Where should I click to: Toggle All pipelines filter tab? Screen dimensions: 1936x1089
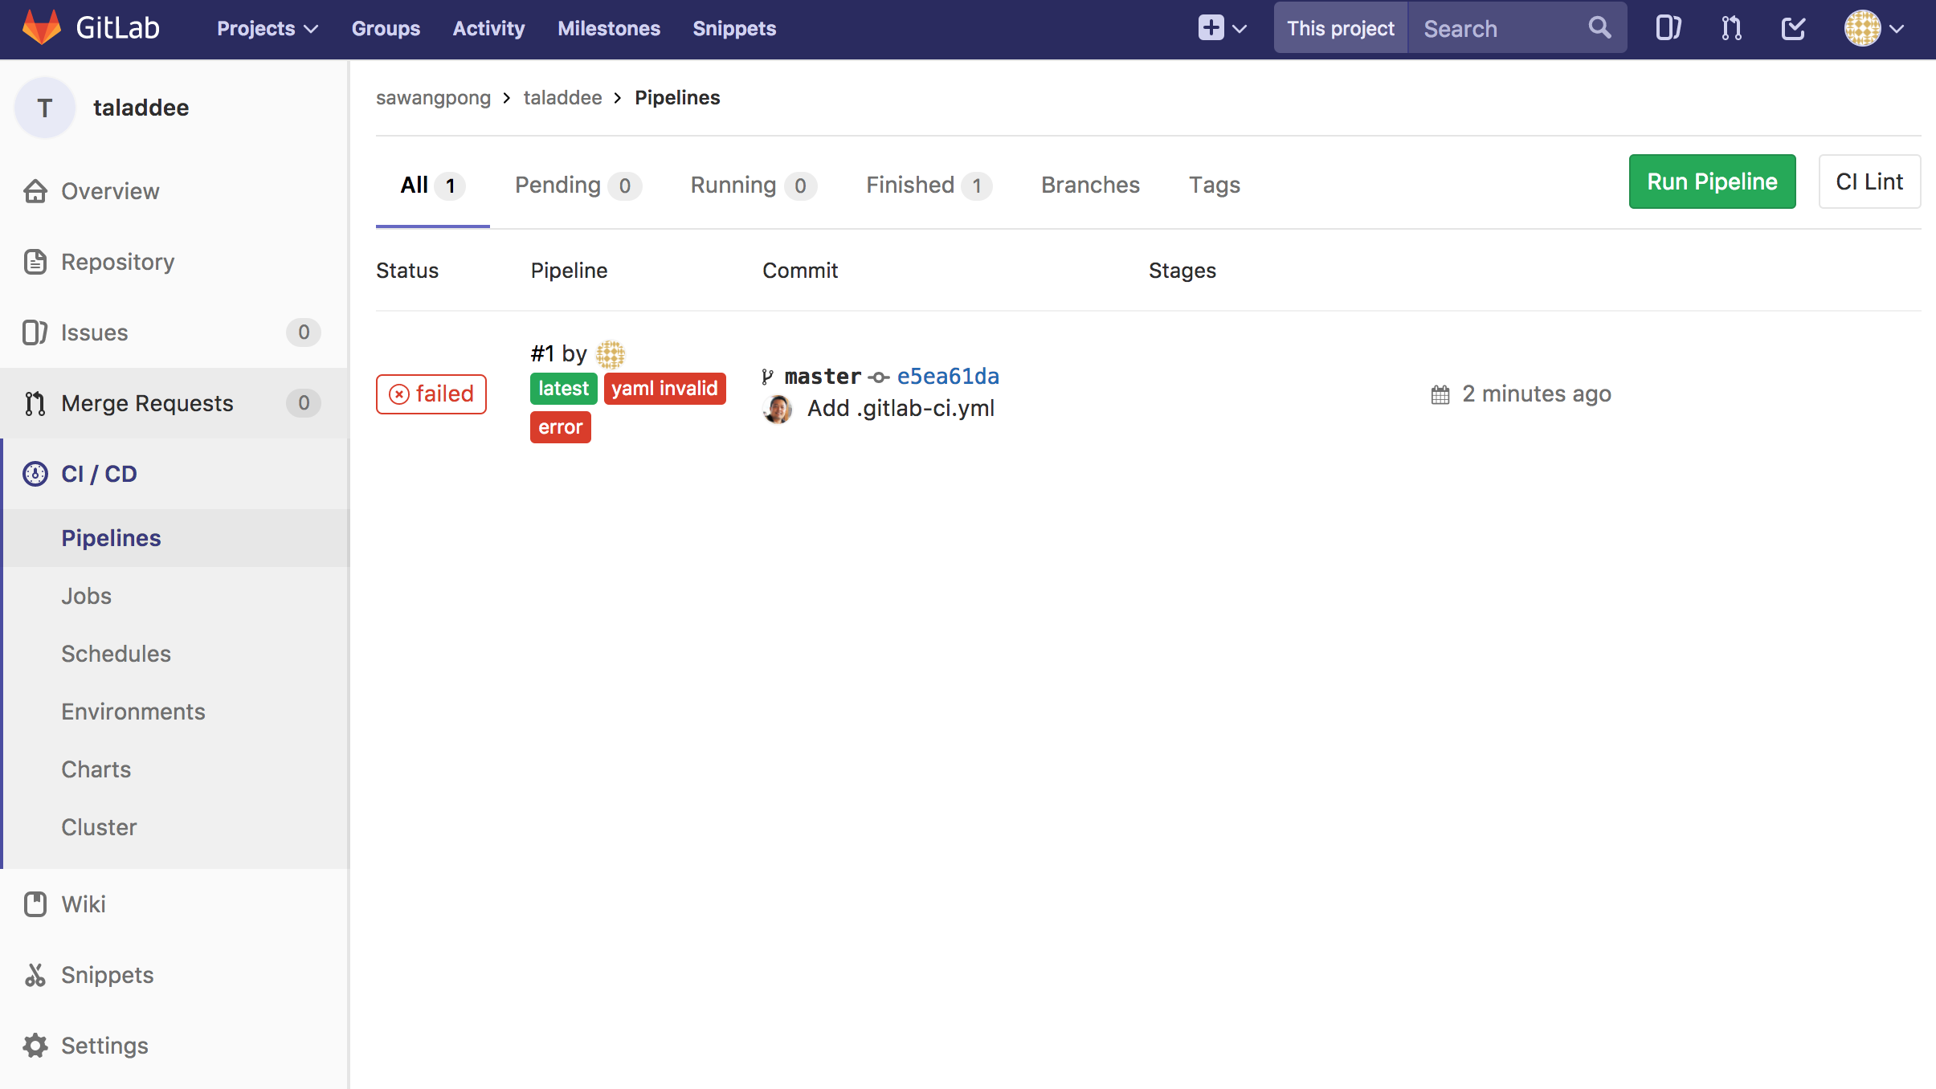pyautogui.click(x=431, y=185)
